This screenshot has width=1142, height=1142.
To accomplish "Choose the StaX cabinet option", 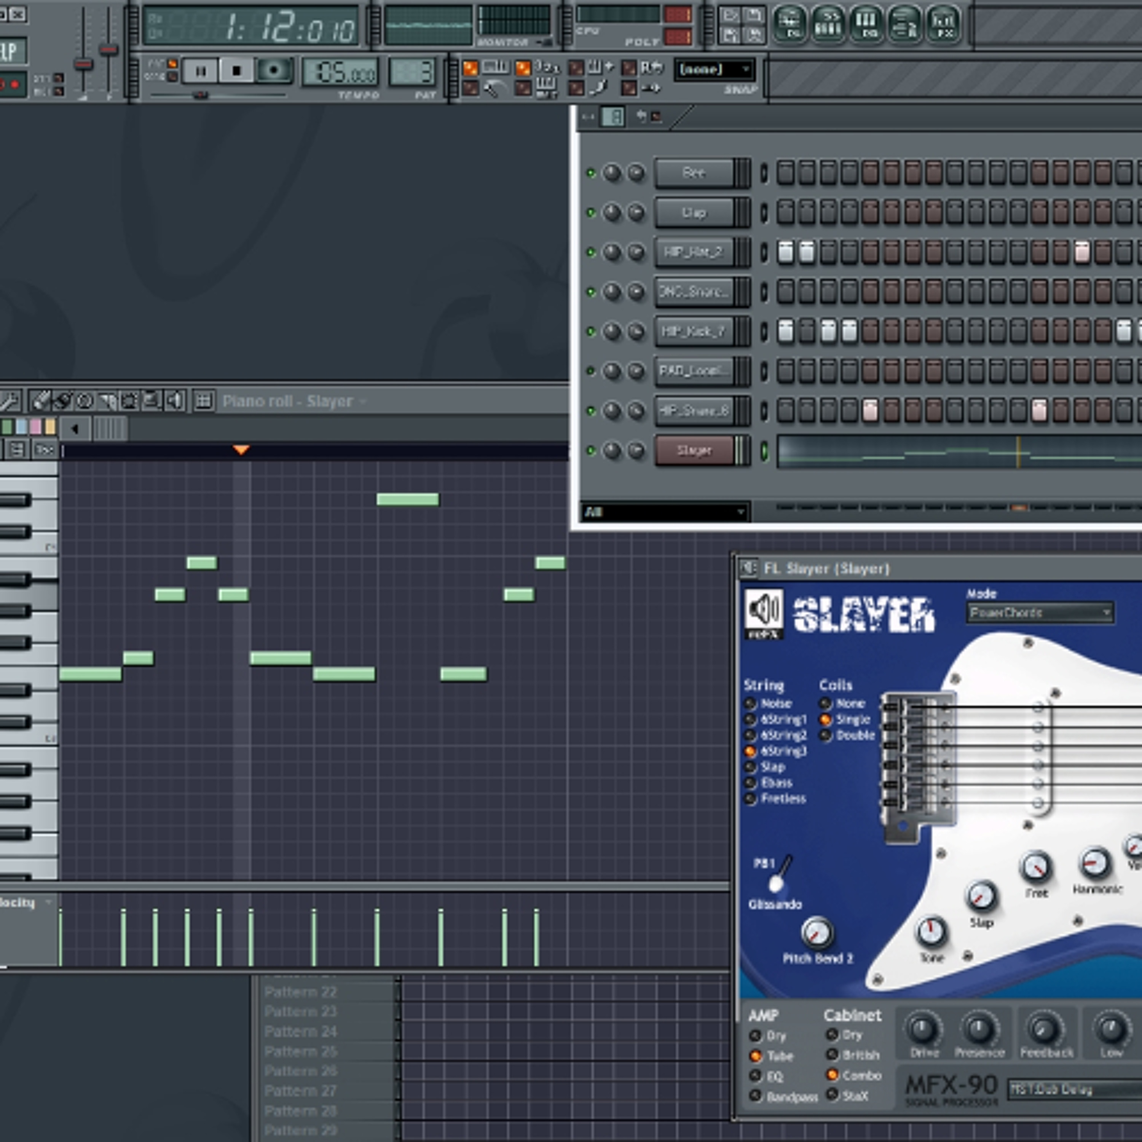I will 832,1095.
